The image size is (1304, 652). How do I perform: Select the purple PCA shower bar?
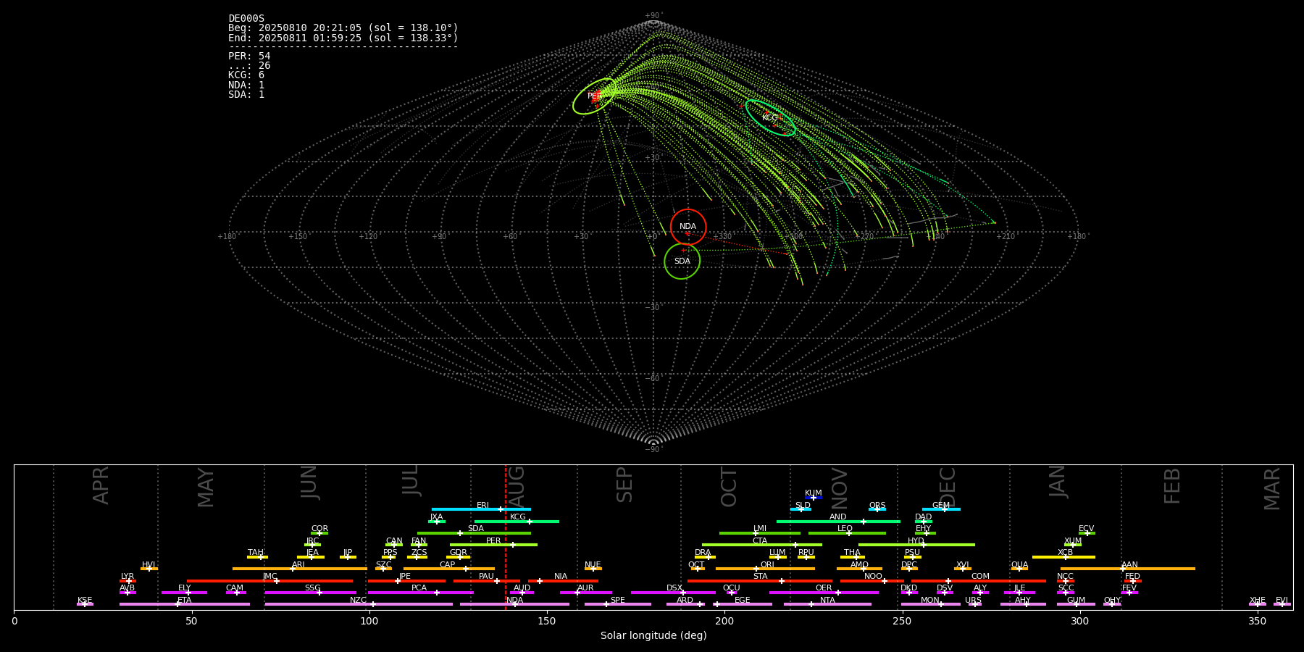click(x=421, y=593)
